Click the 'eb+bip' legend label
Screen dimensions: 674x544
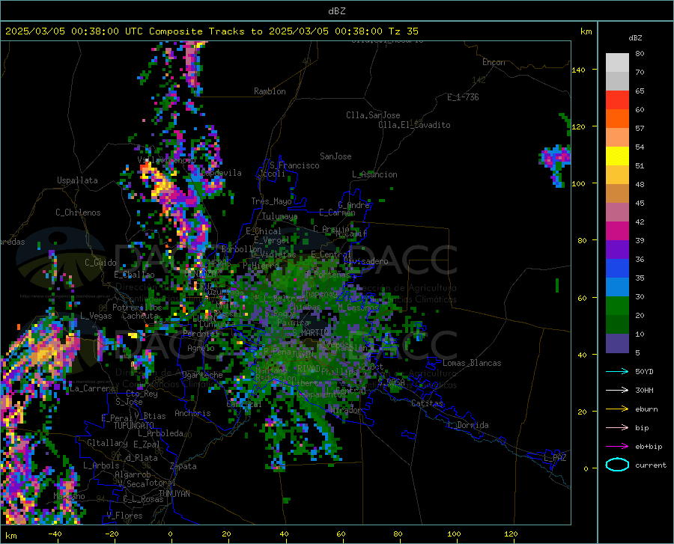649,447
